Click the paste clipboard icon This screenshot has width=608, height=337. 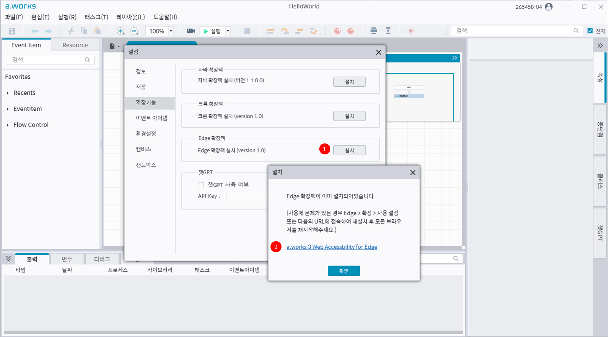click(x=98, y=31)
